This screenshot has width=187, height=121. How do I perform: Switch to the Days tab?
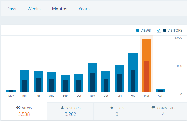(x=11, y=9)
